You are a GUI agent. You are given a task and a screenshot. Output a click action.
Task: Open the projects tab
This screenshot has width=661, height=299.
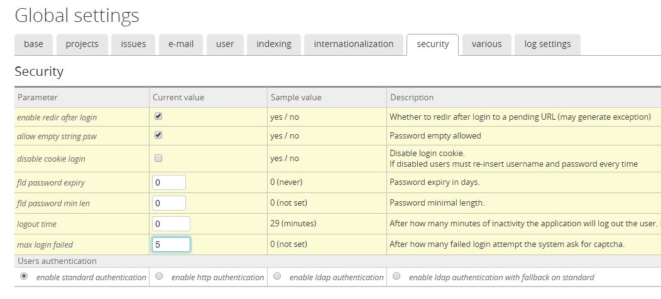pos(82,44)
